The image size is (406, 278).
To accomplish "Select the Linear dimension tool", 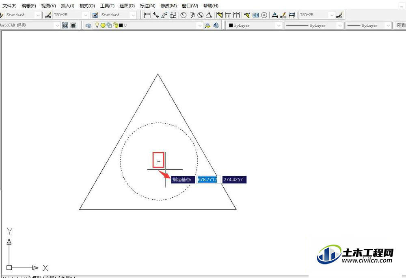I will coord(147,15).
